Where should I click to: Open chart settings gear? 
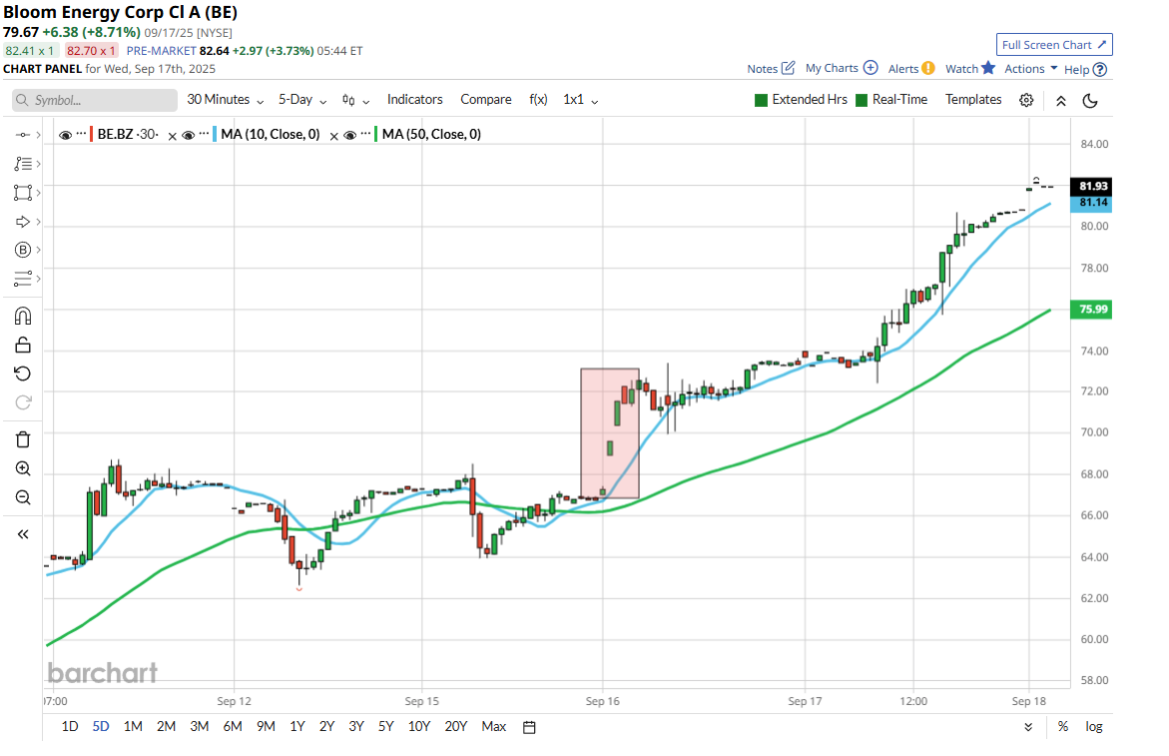(x=1026, y=100)
